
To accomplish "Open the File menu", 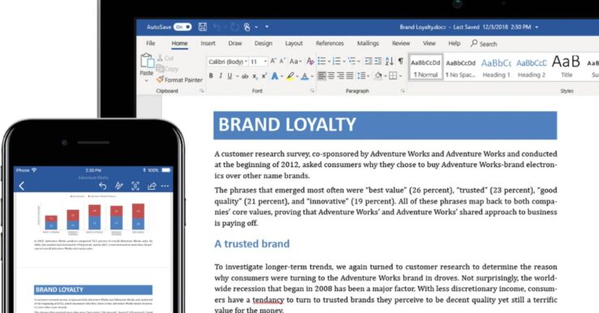I will point(150,43).
